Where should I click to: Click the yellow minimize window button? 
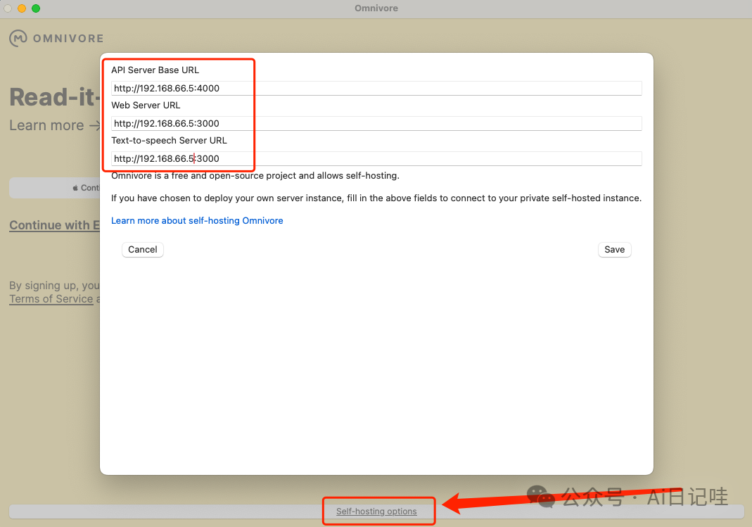22,8
